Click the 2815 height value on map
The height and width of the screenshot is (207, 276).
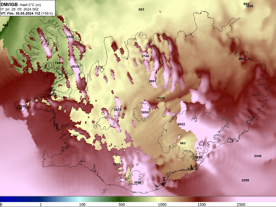coord(118,110)
